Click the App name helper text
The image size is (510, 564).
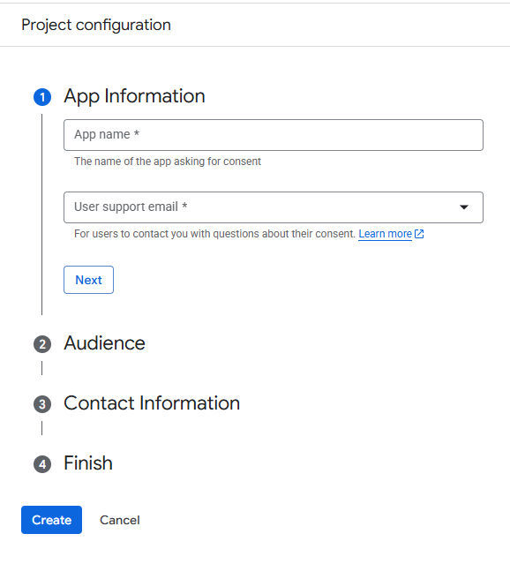168,162
